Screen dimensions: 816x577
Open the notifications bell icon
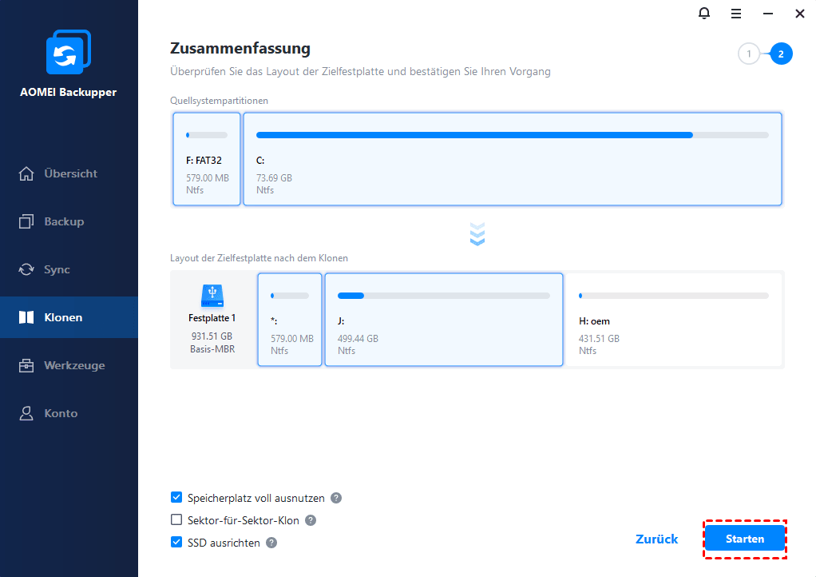click(x=703, y=13)
